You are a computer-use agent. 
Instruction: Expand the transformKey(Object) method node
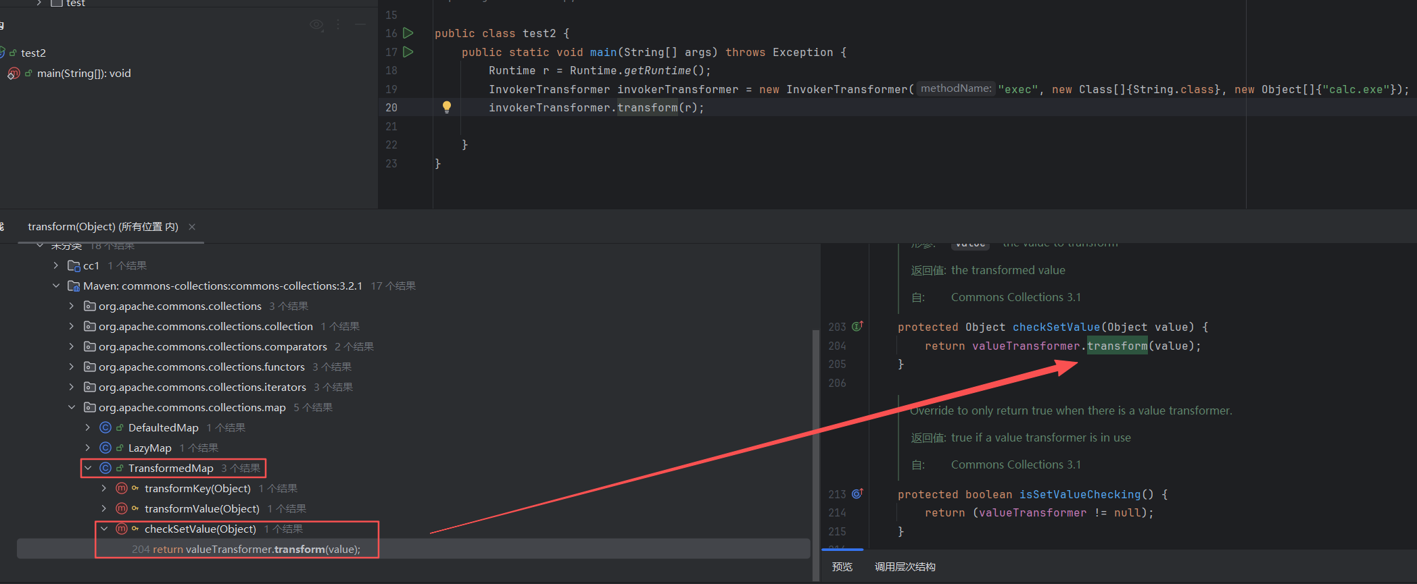[103, 488]
